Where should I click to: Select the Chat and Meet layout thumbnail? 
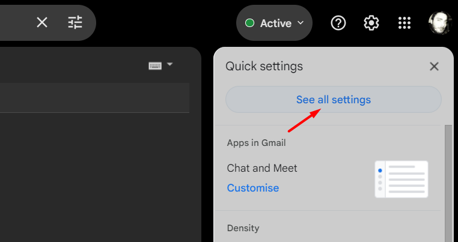(402, 179)
